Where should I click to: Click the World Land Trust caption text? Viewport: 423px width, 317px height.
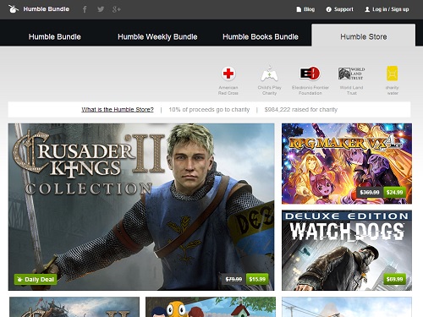coord(351,90)
